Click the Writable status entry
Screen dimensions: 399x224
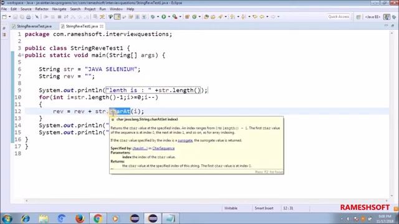(231, 208)
